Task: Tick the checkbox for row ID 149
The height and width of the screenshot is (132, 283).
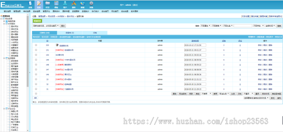Action: (36, 60)
